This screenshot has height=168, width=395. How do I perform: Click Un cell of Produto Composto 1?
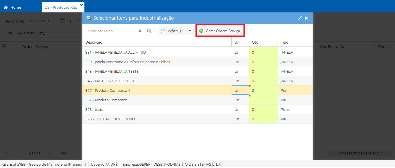pos(240,90)
